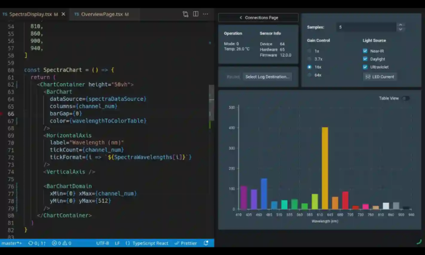The image size is (425, 255).
Task: Click the HorizontalAxis tag in code
Action: [x=69, y=135]
